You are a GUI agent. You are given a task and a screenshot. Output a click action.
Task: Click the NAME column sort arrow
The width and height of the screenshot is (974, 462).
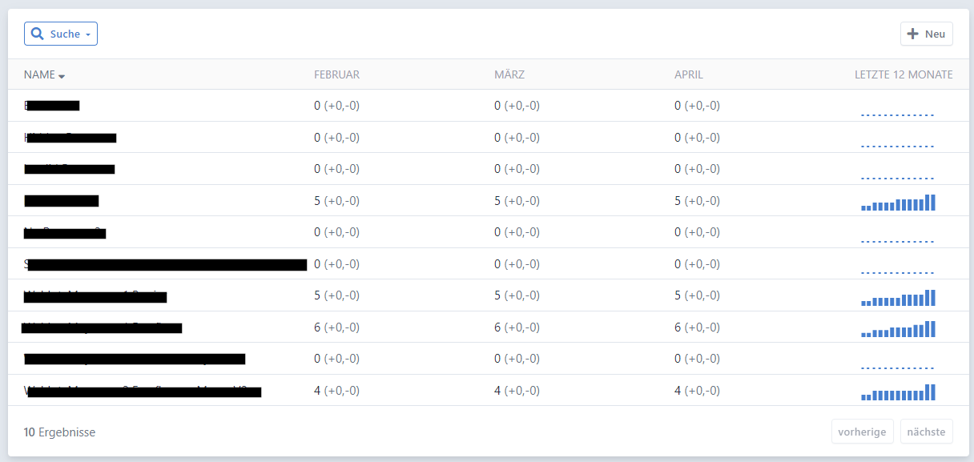pyautogui.click(x=62, y=76)
